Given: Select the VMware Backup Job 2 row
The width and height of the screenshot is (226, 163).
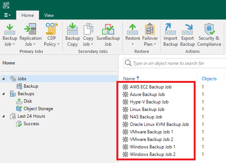Looking at the screenshot, I should tap(173, 139).
